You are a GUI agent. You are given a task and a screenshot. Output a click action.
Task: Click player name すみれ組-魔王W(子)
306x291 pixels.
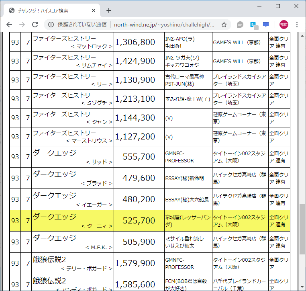coord(188,99)
